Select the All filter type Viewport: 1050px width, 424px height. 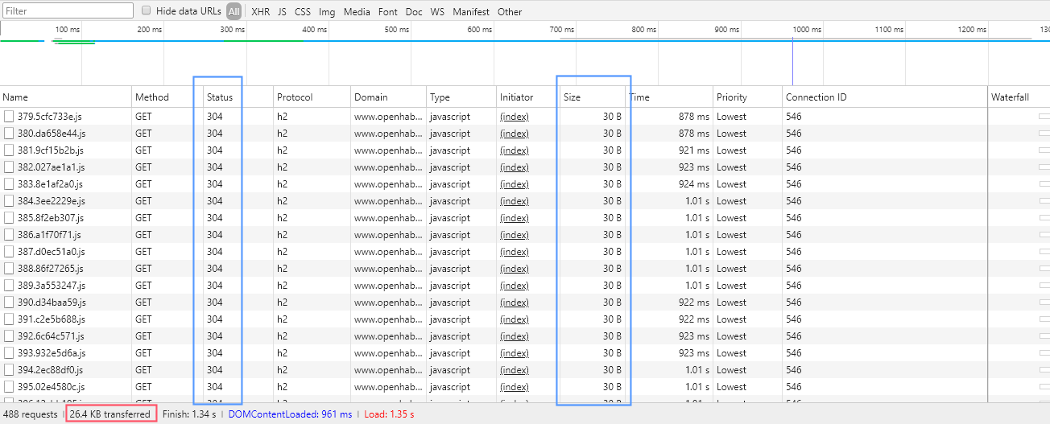(x=234, y=11)
